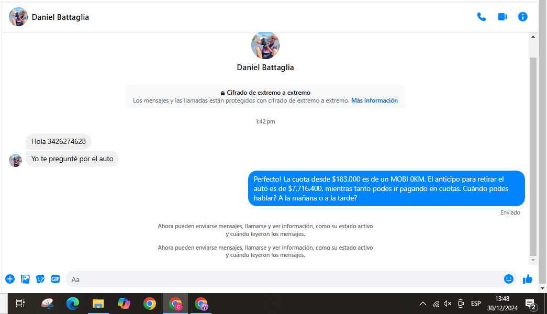Open the plus more-actions menu
The width and height of the screenshot is (547, 314).
tap(10, 279)
